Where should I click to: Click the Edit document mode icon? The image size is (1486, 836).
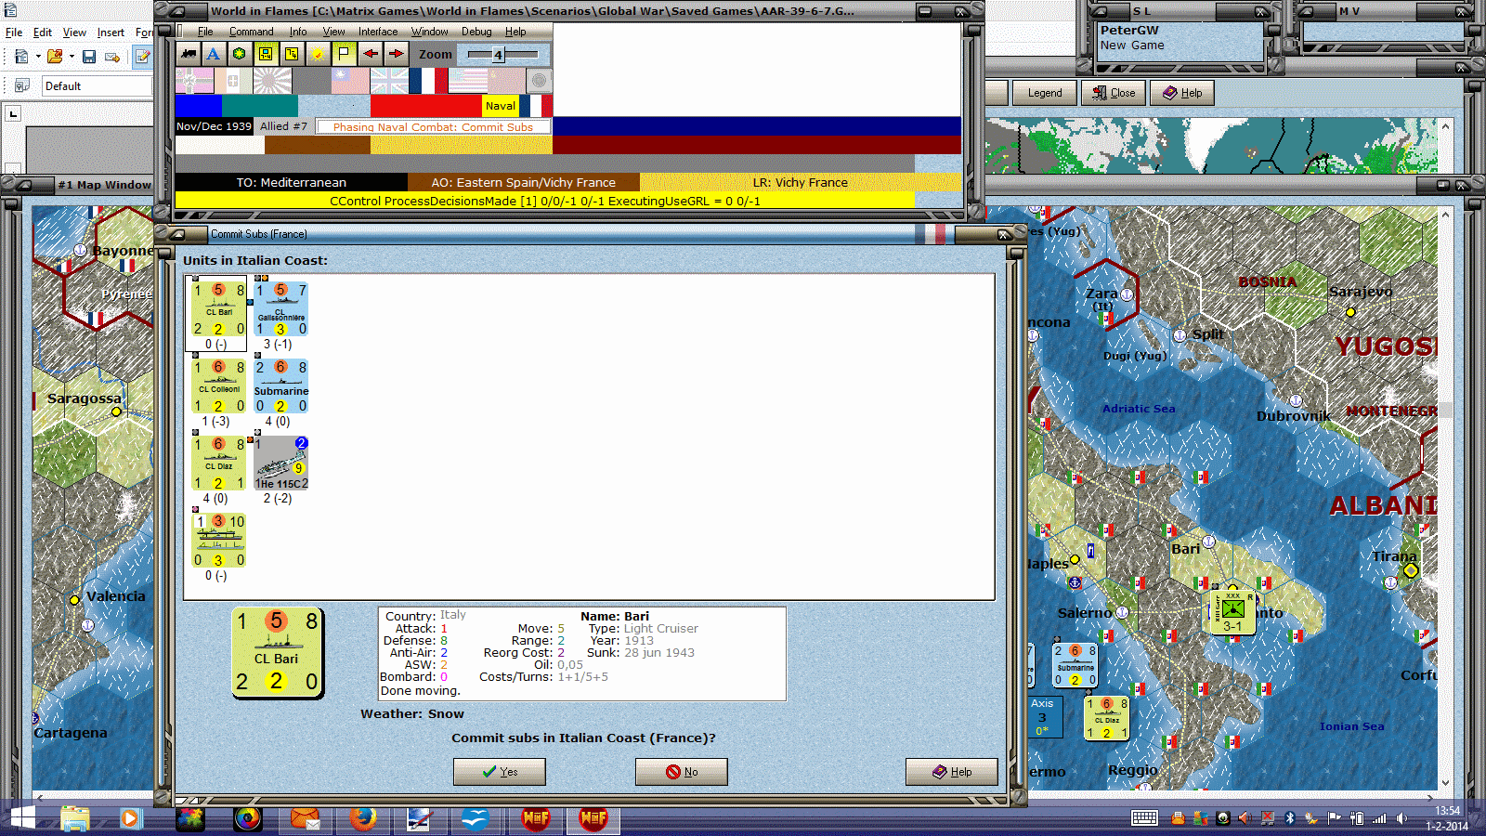click(142, 57)
